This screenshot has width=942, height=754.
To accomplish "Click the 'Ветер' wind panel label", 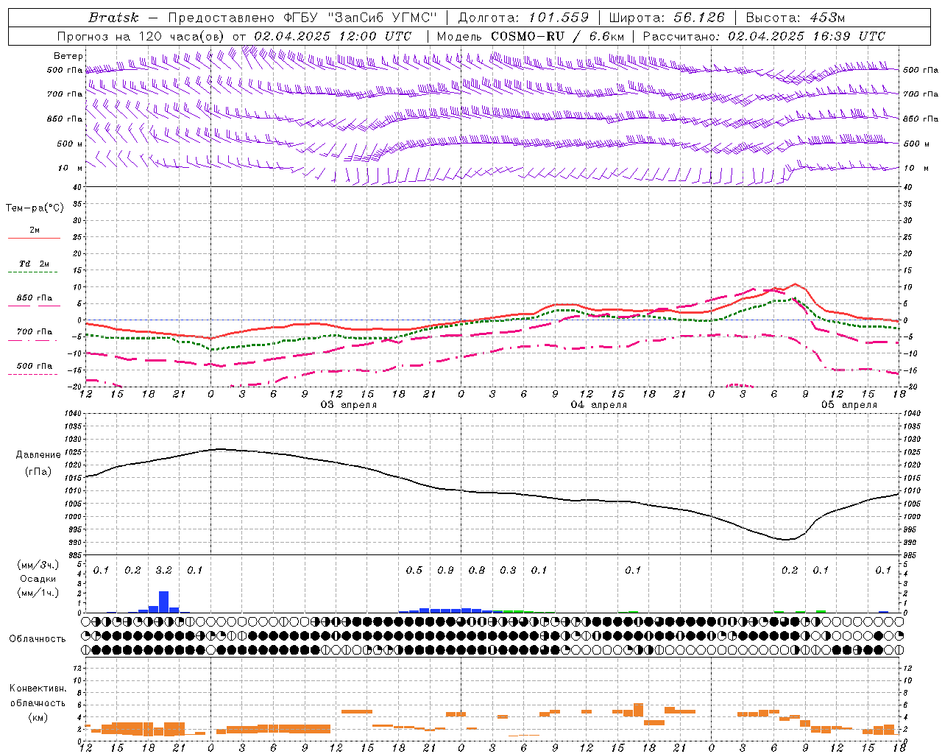I will tap(68, 56).
